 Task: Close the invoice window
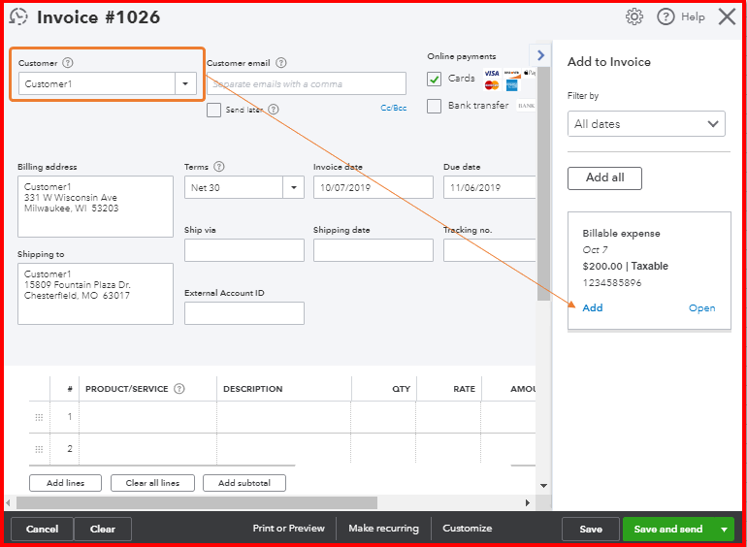point(727,16)
